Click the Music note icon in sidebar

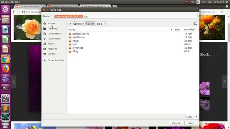(x=45, y=44)
